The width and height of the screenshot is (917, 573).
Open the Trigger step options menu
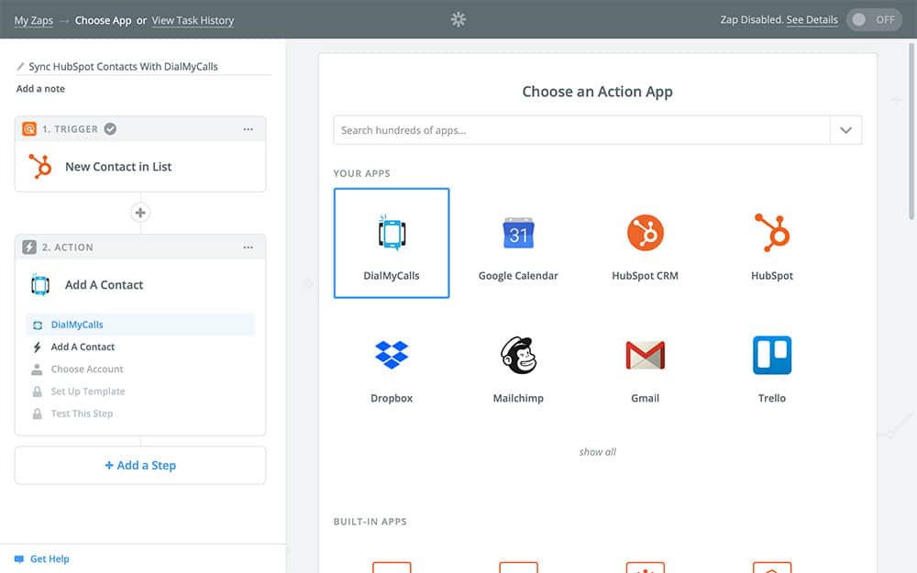[x=249, y=129]
